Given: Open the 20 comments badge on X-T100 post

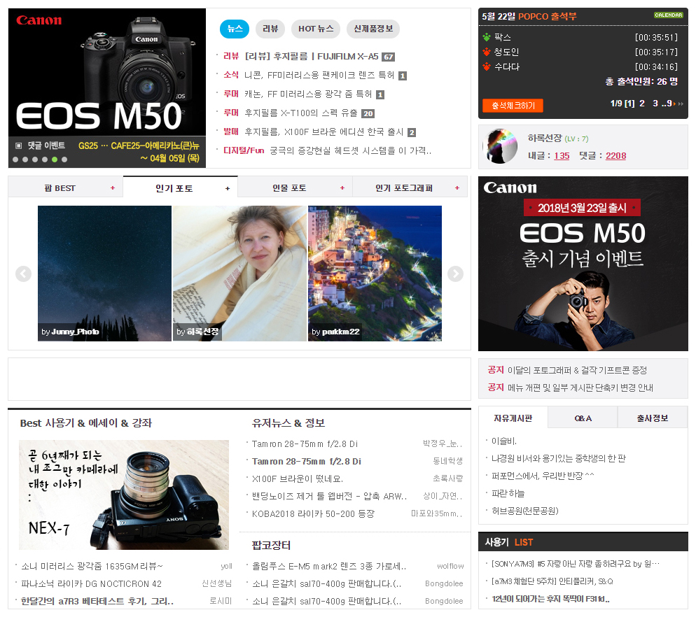Looking at the screenshot, I should click(368, 113).
